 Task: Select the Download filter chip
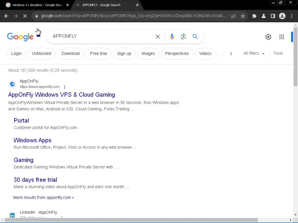pyautogui.click(x=71, y=54)
